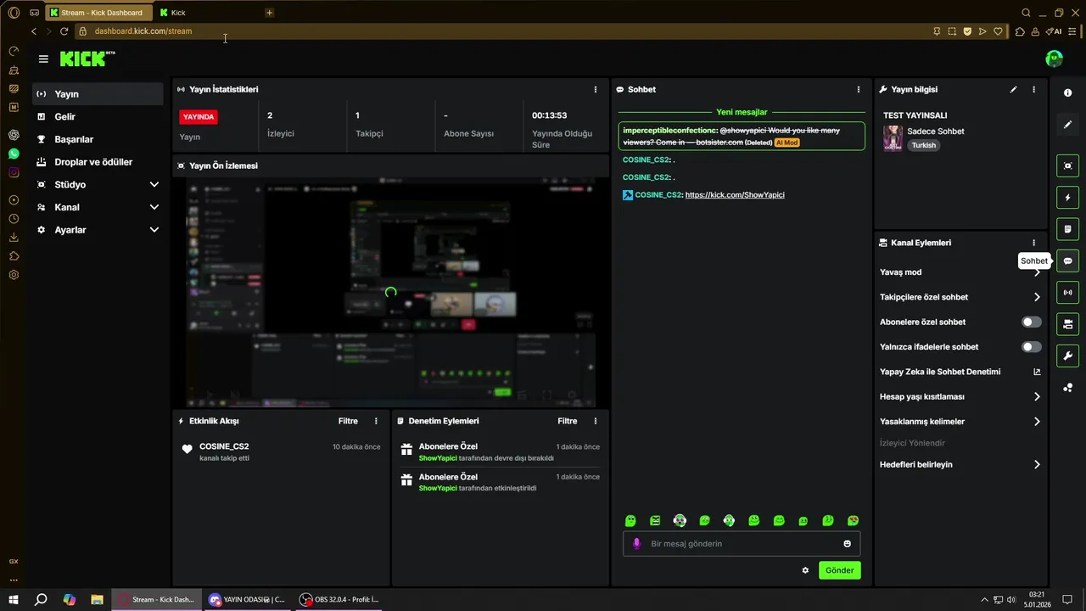Open Droplar ve ödüller
The image size is (1086, 611).
click(x=98, y=162)
